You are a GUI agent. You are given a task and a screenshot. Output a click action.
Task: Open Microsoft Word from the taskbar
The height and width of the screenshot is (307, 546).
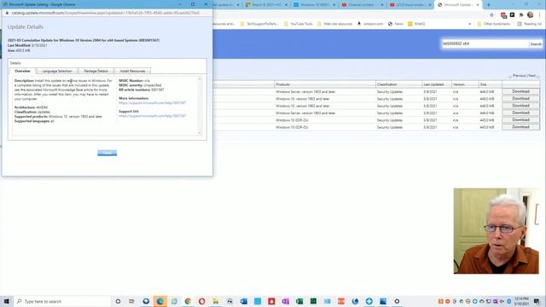[243, 301]
